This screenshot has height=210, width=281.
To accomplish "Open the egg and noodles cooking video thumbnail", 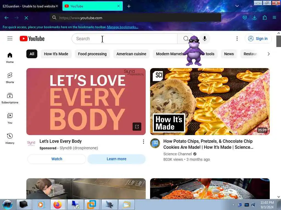I will (x=210, y=189).
